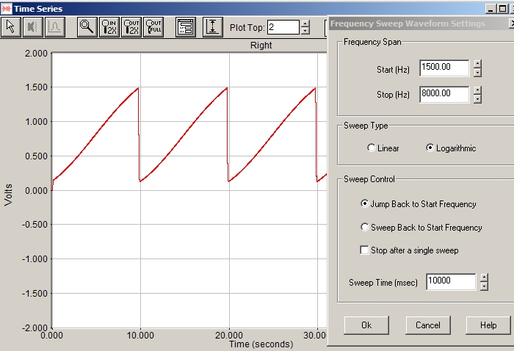
Task: Click the vertical autoscale icon
Action: point(213,27)
